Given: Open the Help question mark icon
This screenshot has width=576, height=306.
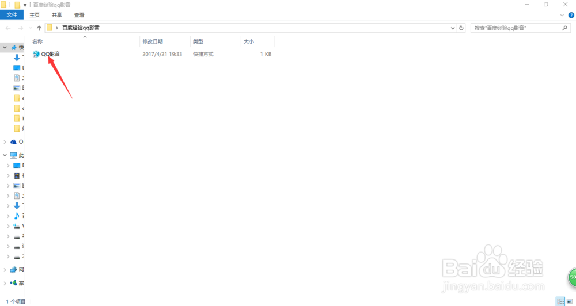Looking at the screenshot, I should (x=571, y=15).
